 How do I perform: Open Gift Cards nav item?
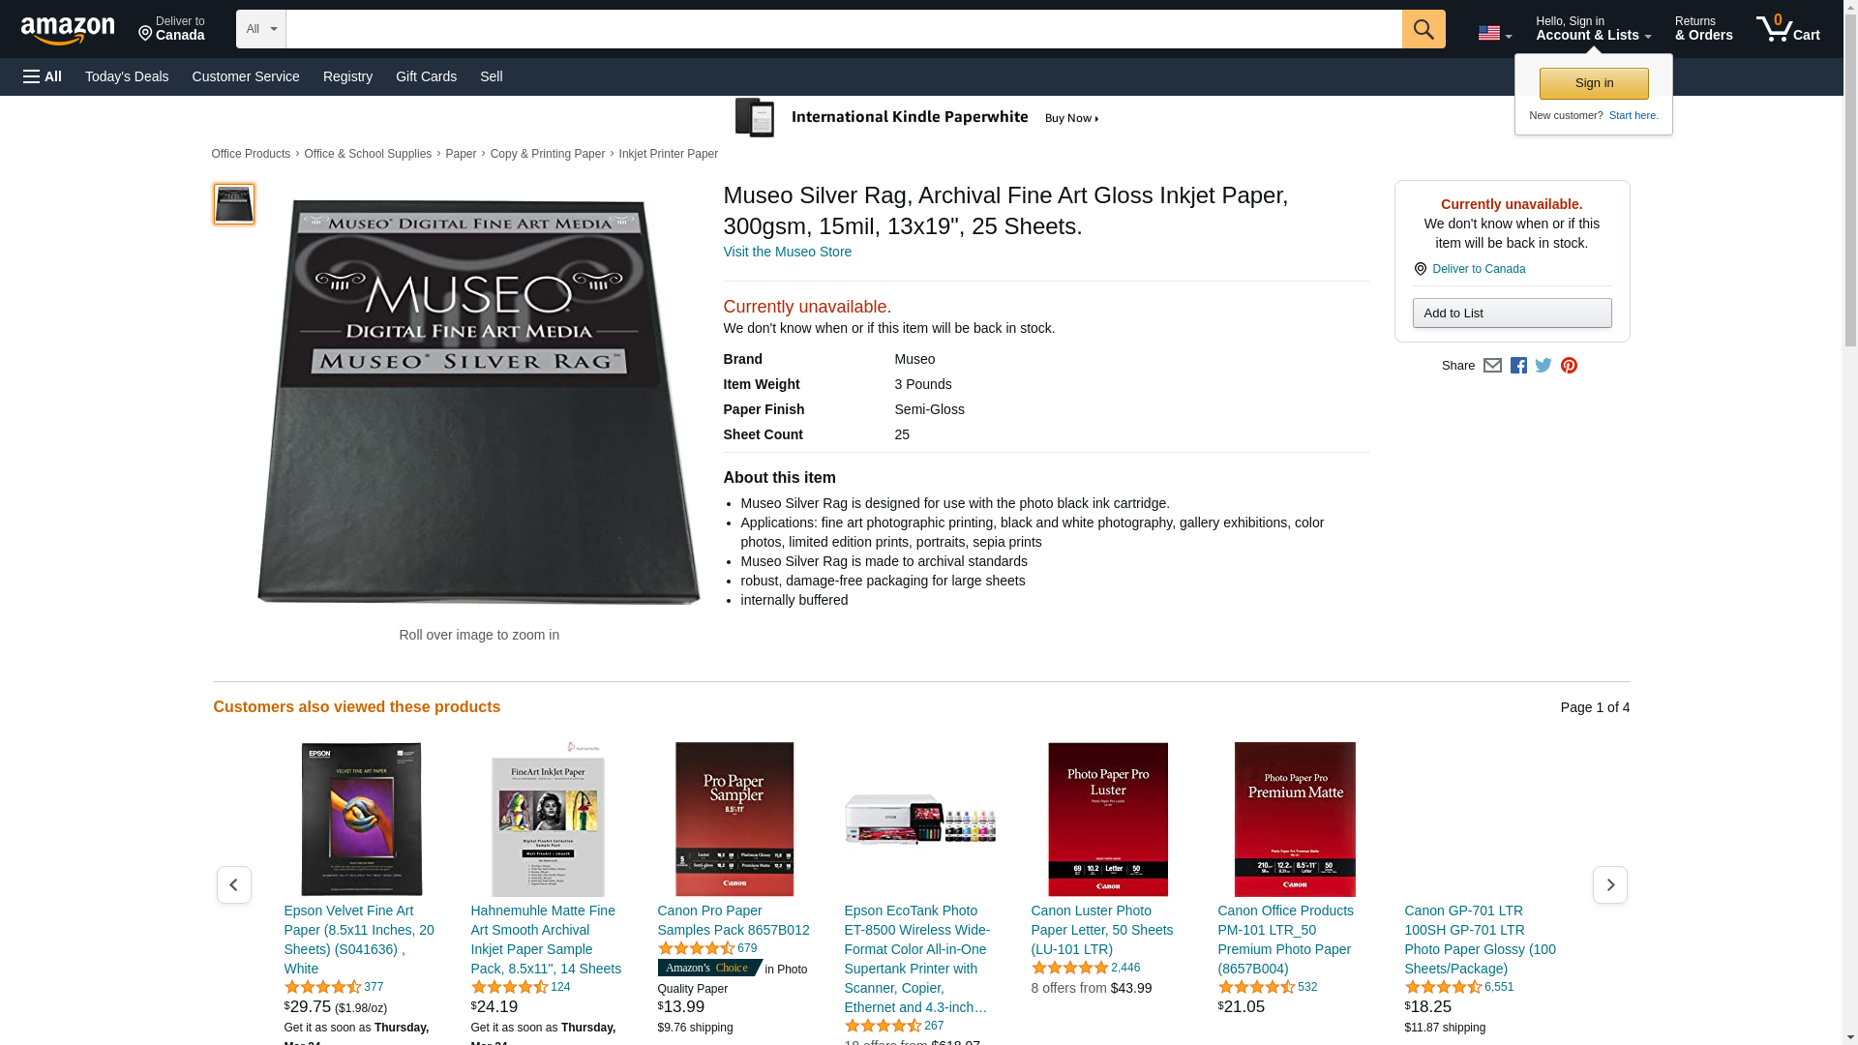click(426, 76)
